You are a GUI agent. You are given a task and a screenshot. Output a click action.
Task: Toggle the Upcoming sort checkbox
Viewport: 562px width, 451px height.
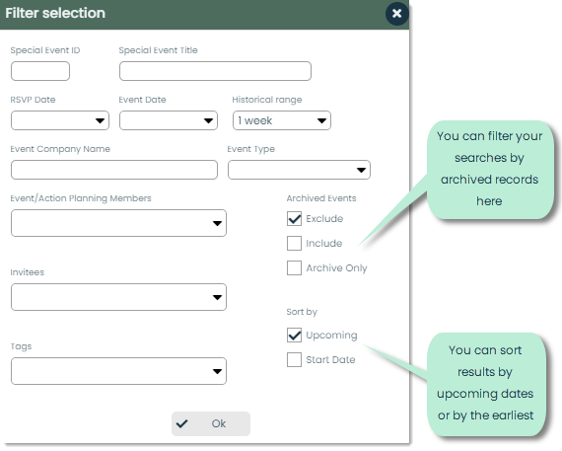(294, 336)
